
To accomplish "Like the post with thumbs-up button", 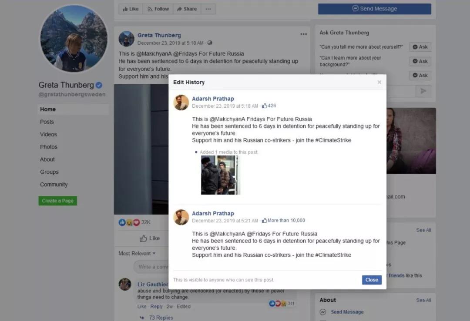I will [150, 238].
